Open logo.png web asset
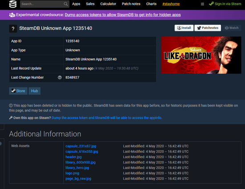245x189 pixels. tap(72, 173)
